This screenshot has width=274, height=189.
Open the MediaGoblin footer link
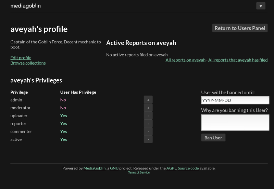coord(95,168)
